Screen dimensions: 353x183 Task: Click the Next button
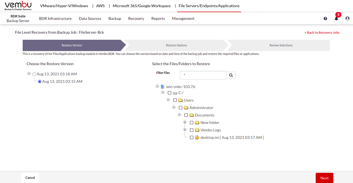point(325,178)
